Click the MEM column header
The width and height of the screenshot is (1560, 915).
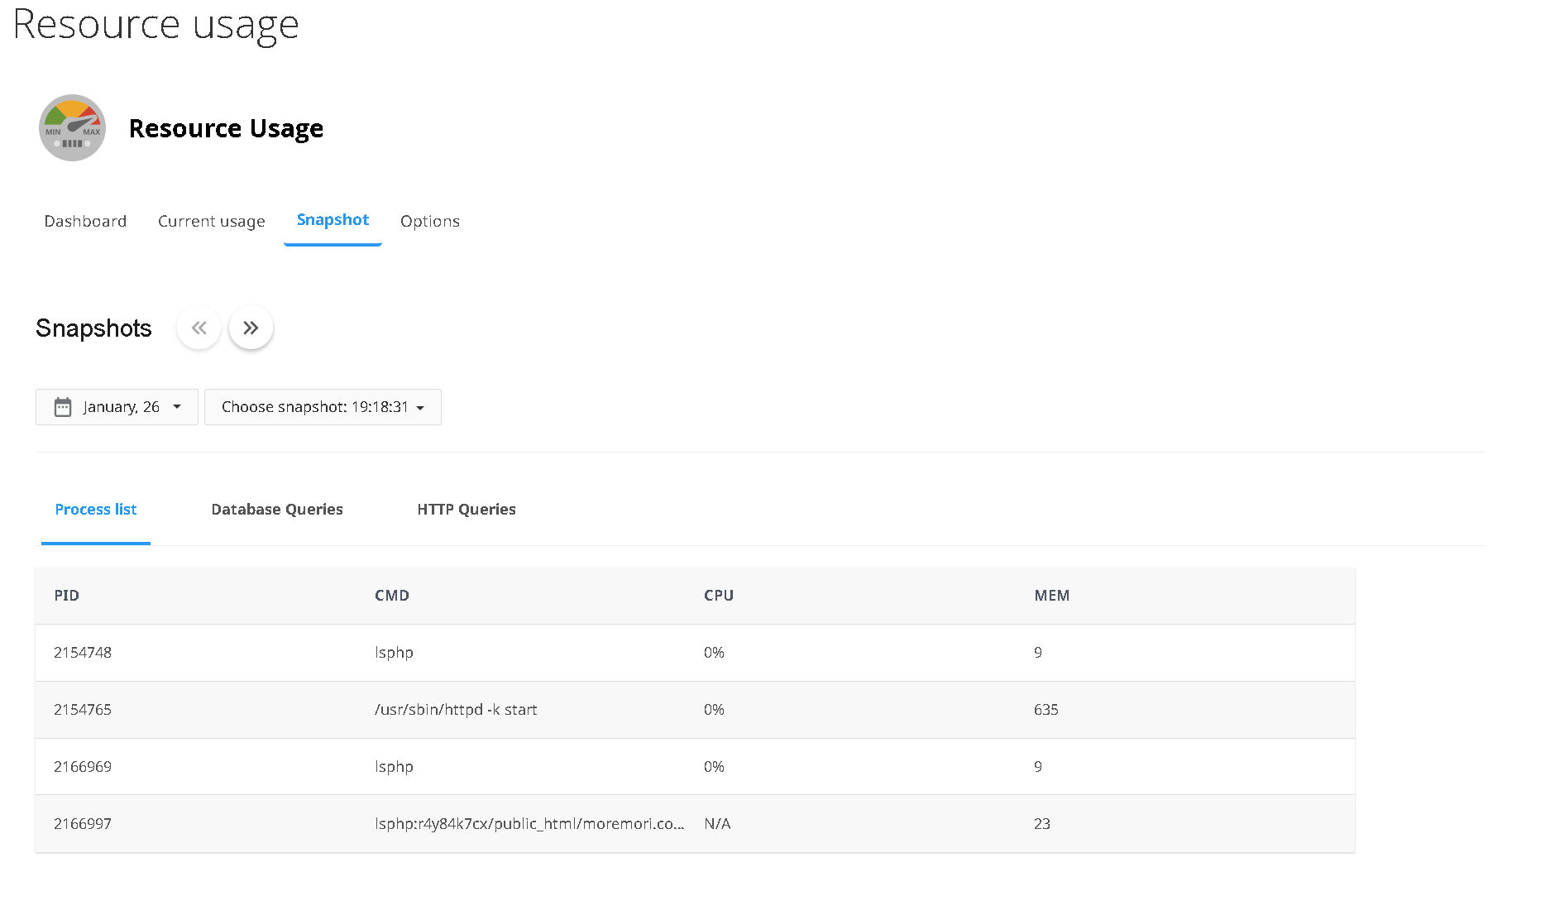[x=1051, y=596]
